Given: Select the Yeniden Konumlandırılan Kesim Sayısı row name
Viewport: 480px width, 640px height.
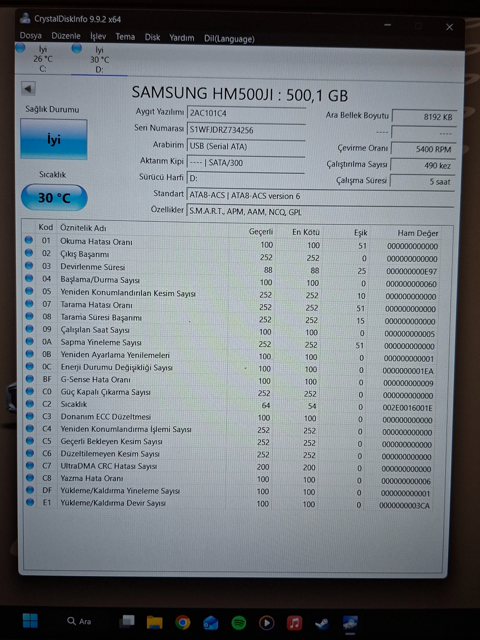Looking at the screenshot, I should pyautogui.click(x=128, y=293).
